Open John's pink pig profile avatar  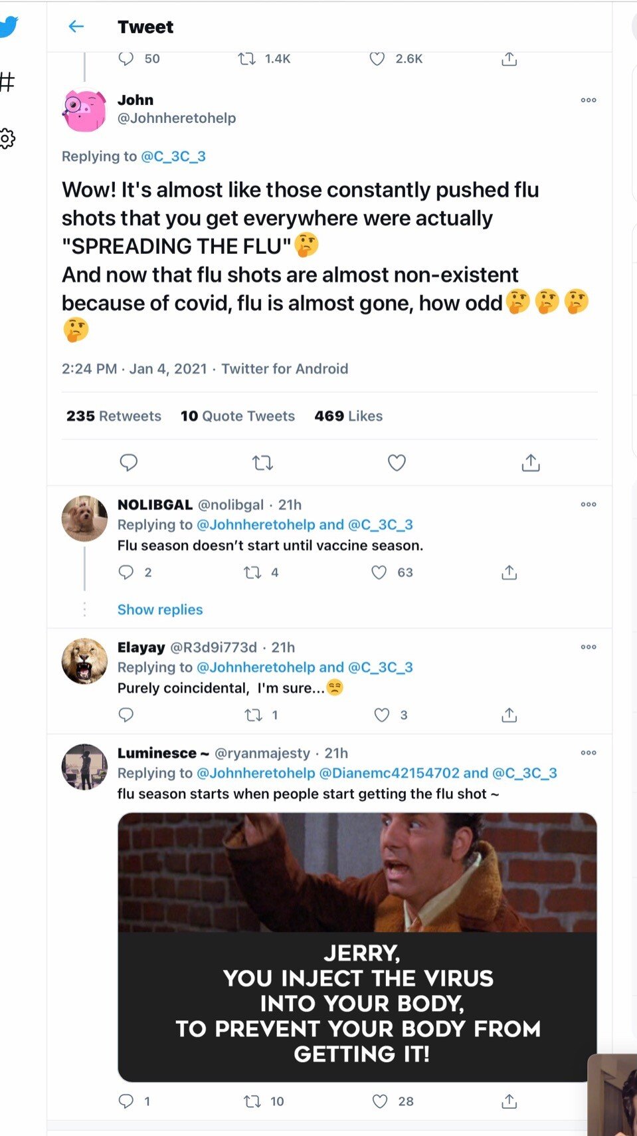tap(84, 111)
